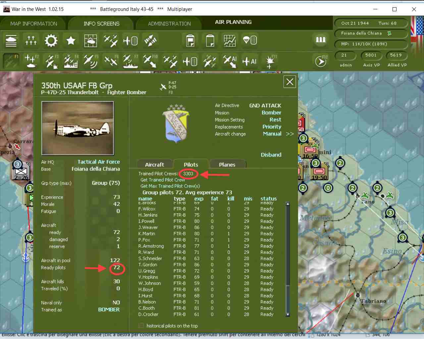Screen dimensions: 424x339
Task: Toggle Replacements setting Priority
Action: coord(272,126)
